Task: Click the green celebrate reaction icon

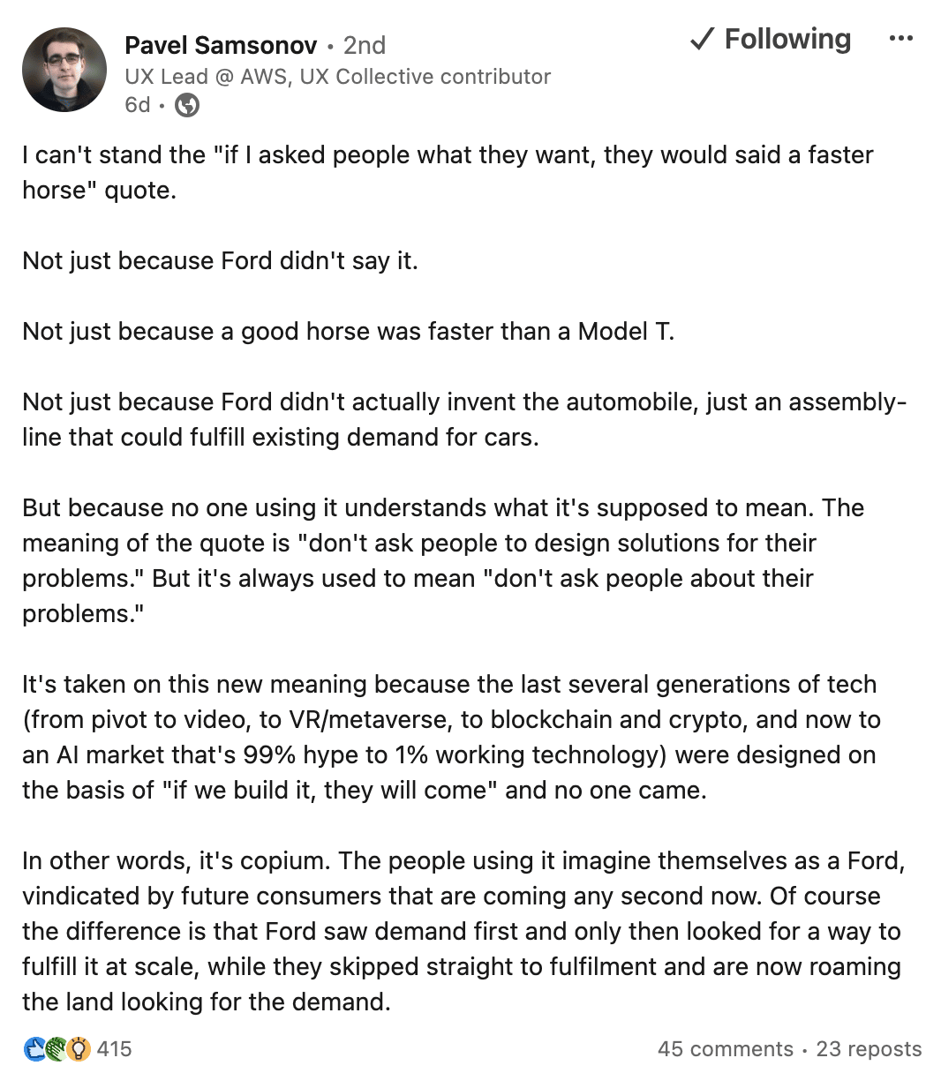Action: 56,1049
